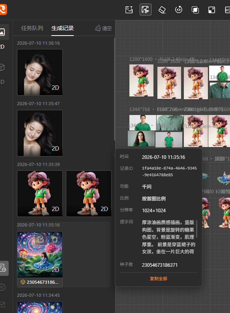This screenshot has width=230, height=313.
Task: Open the overlapping layers merge tool
Action: [195, 9]
